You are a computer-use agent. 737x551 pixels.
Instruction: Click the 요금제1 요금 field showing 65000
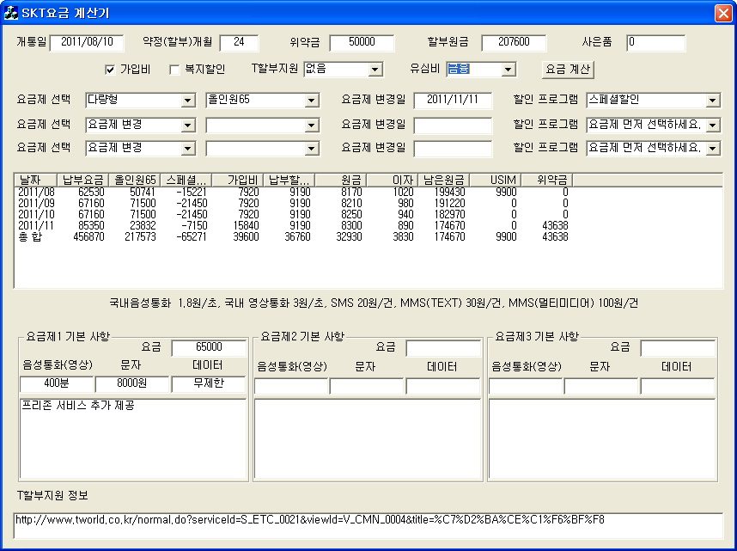(209, 348)
